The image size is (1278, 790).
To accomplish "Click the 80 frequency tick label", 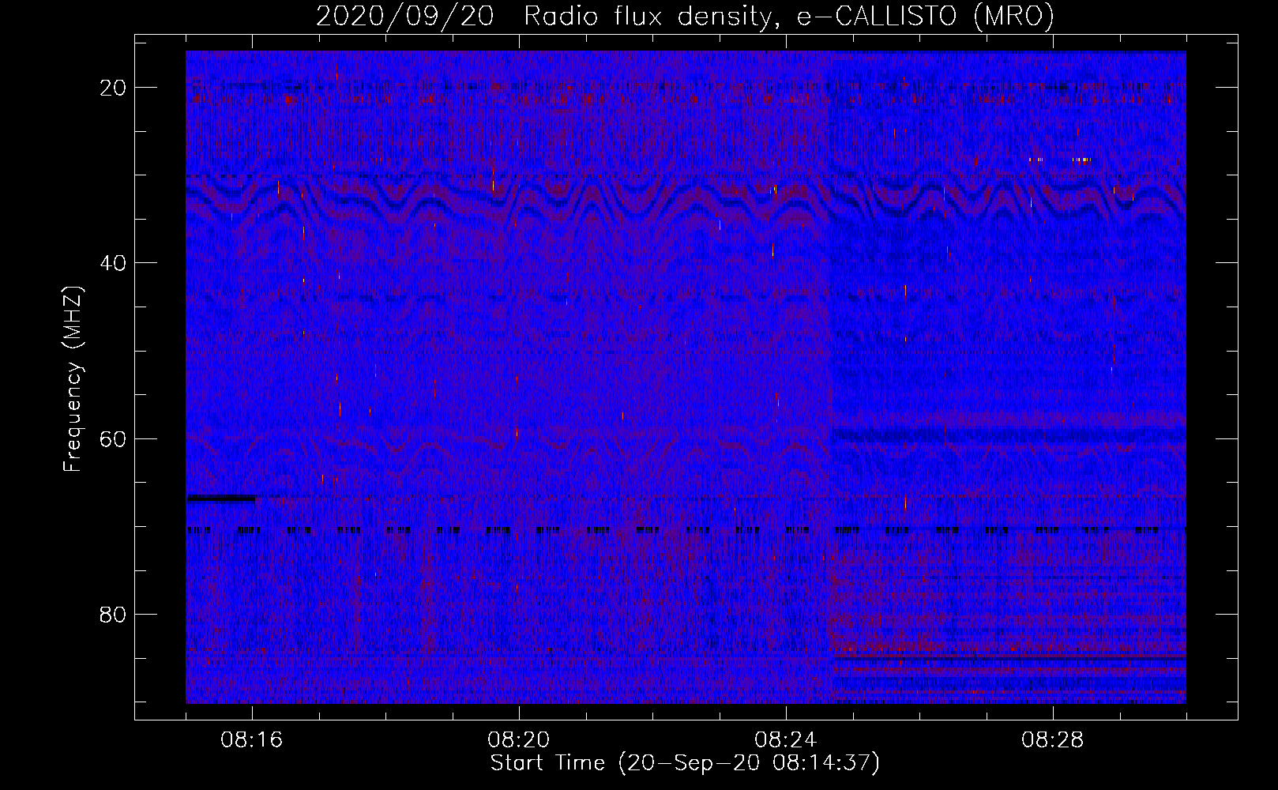I will tap(113, 614).
